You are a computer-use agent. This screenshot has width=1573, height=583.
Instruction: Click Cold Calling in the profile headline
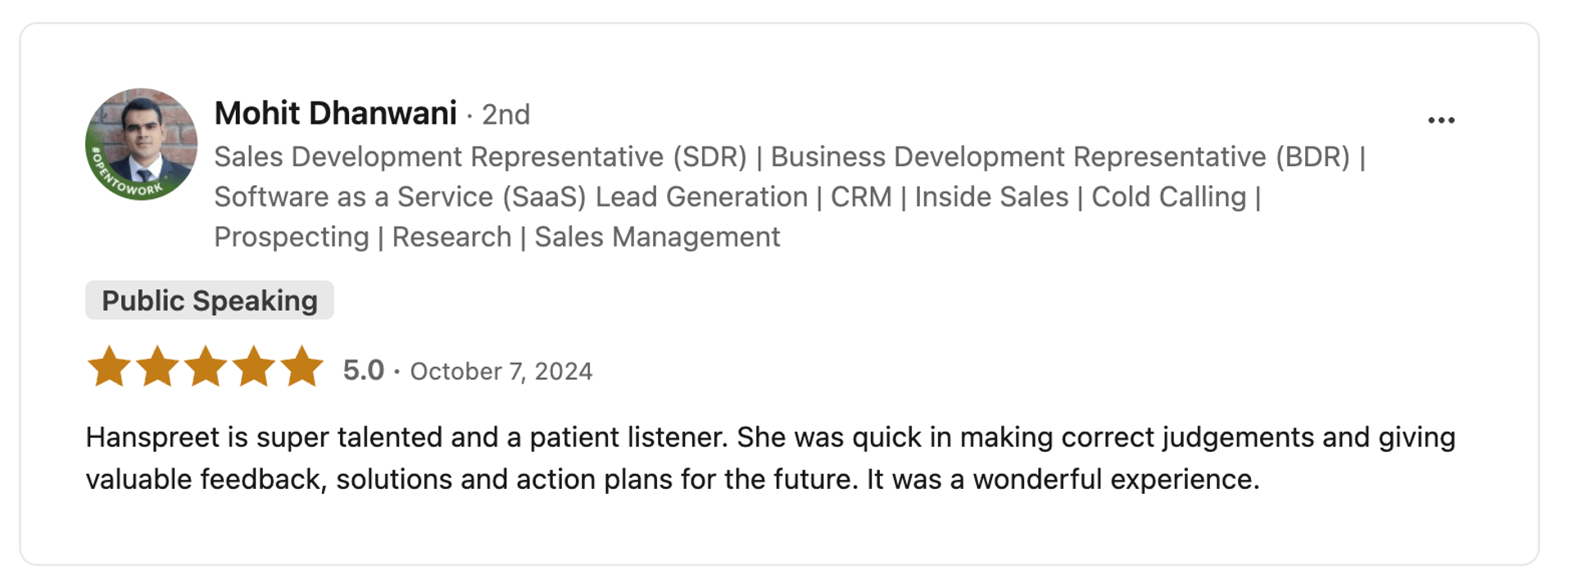[x=1168, y=197]
